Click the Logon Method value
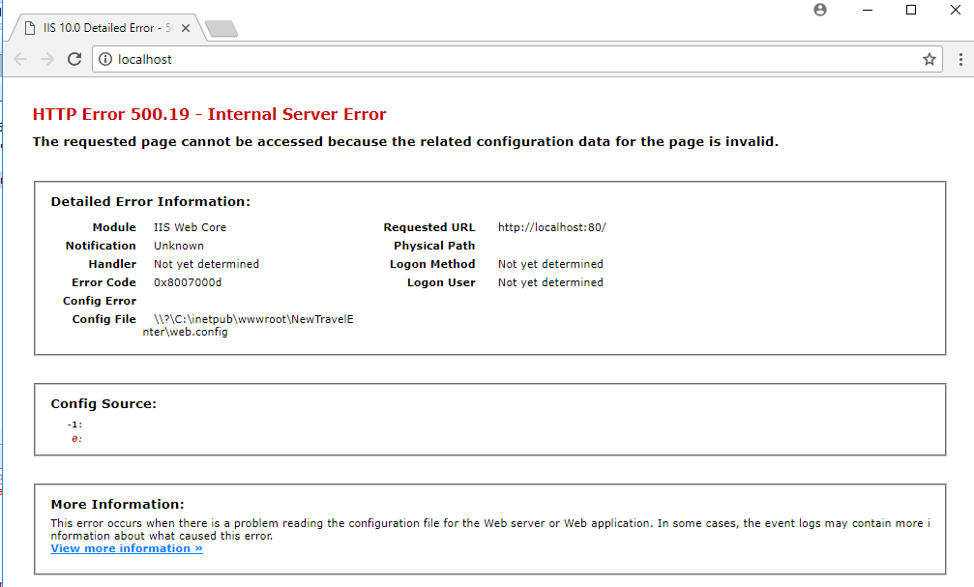Viewport: 974px width, 587px height. point(550,264)
